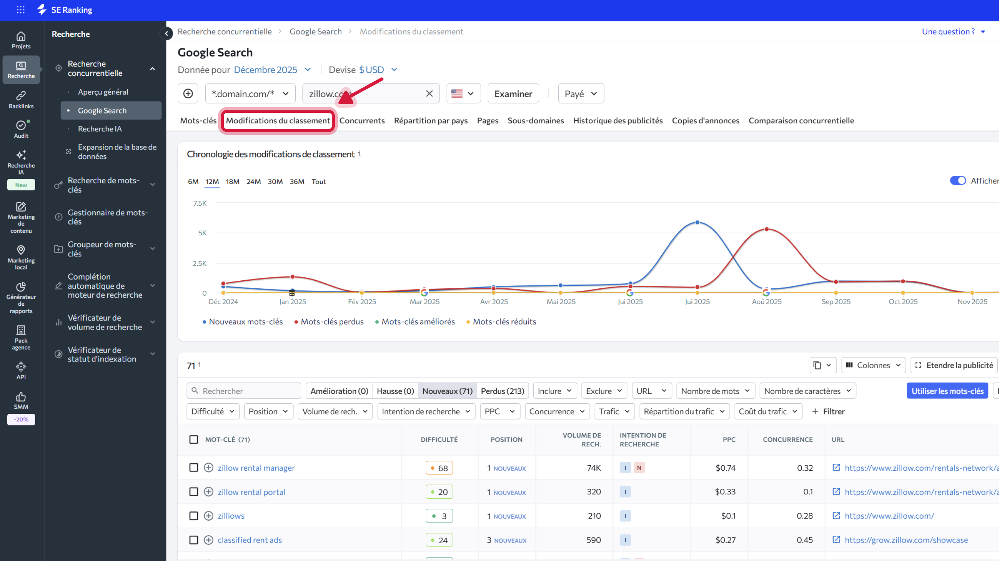Check the zillow rental manager row
The image size is (999, 561).
click(x=193, y=467)
